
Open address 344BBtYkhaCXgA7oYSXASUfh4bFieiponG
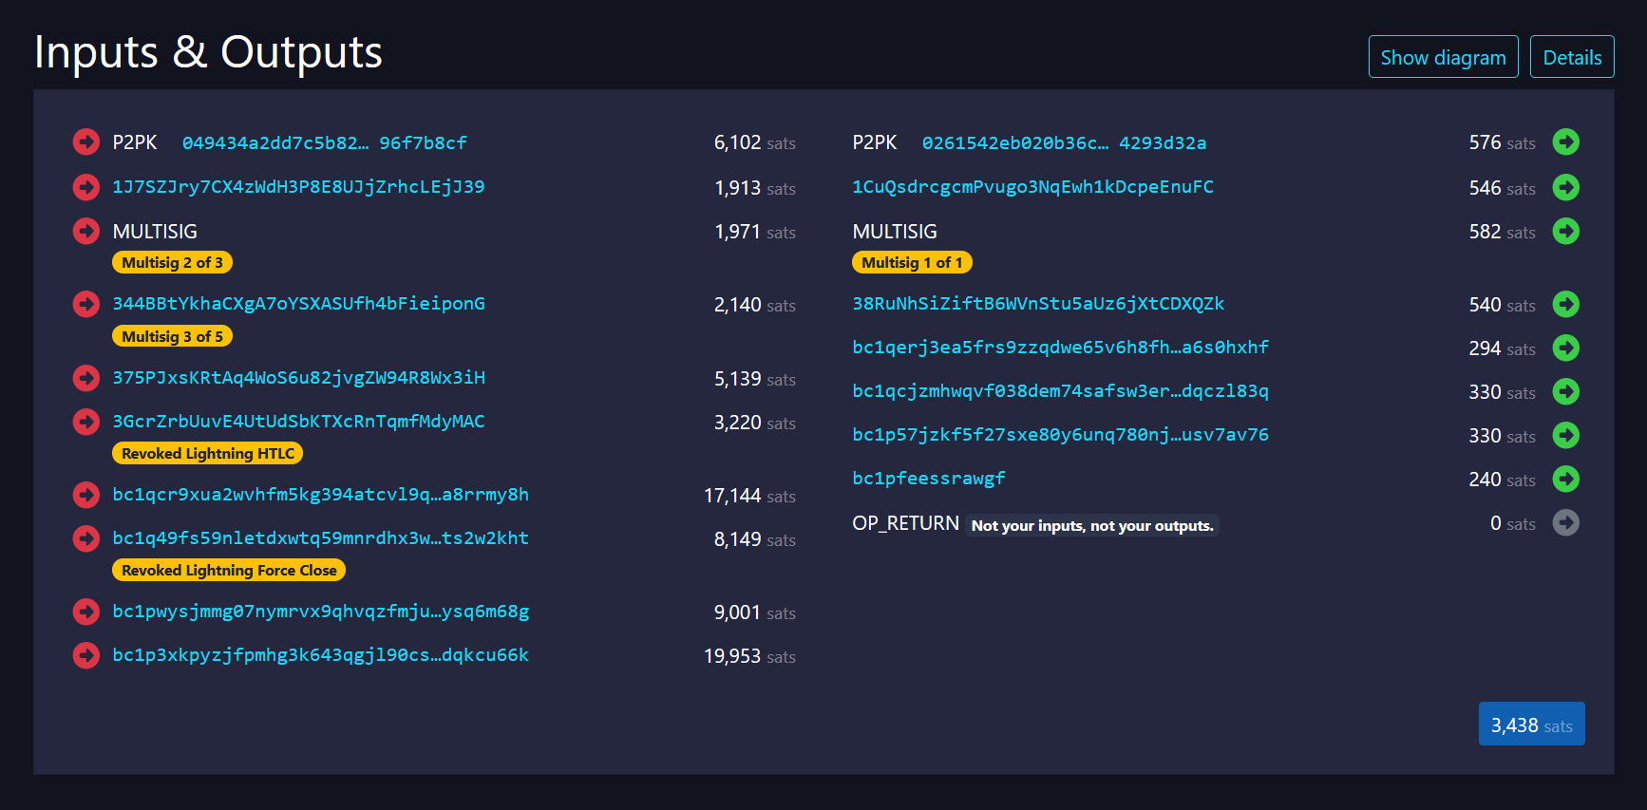tap(298, 304)
